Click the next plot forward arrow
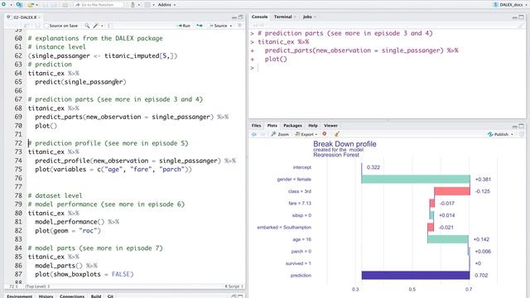 pyautogui.click(x=263, y=134)
